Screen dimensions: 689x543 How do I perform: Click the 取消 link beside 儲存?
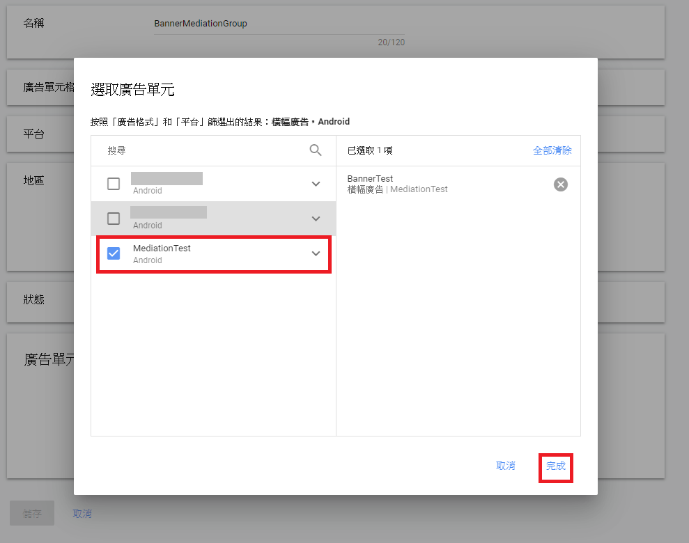(82, 514)
